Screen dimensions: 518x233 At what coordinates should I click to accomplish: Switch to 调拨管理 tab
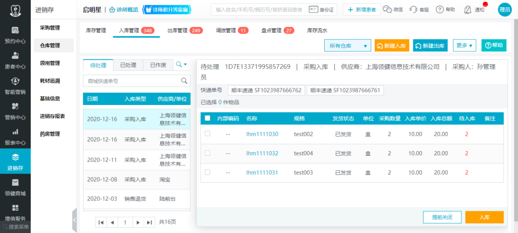click(232, 31)
